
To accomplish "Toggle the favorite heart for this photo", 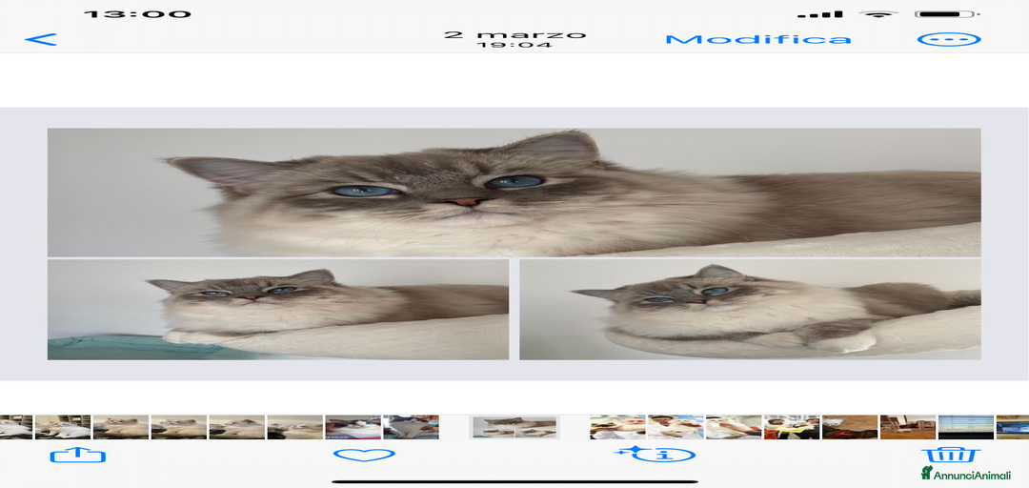I will pos(364,456).
